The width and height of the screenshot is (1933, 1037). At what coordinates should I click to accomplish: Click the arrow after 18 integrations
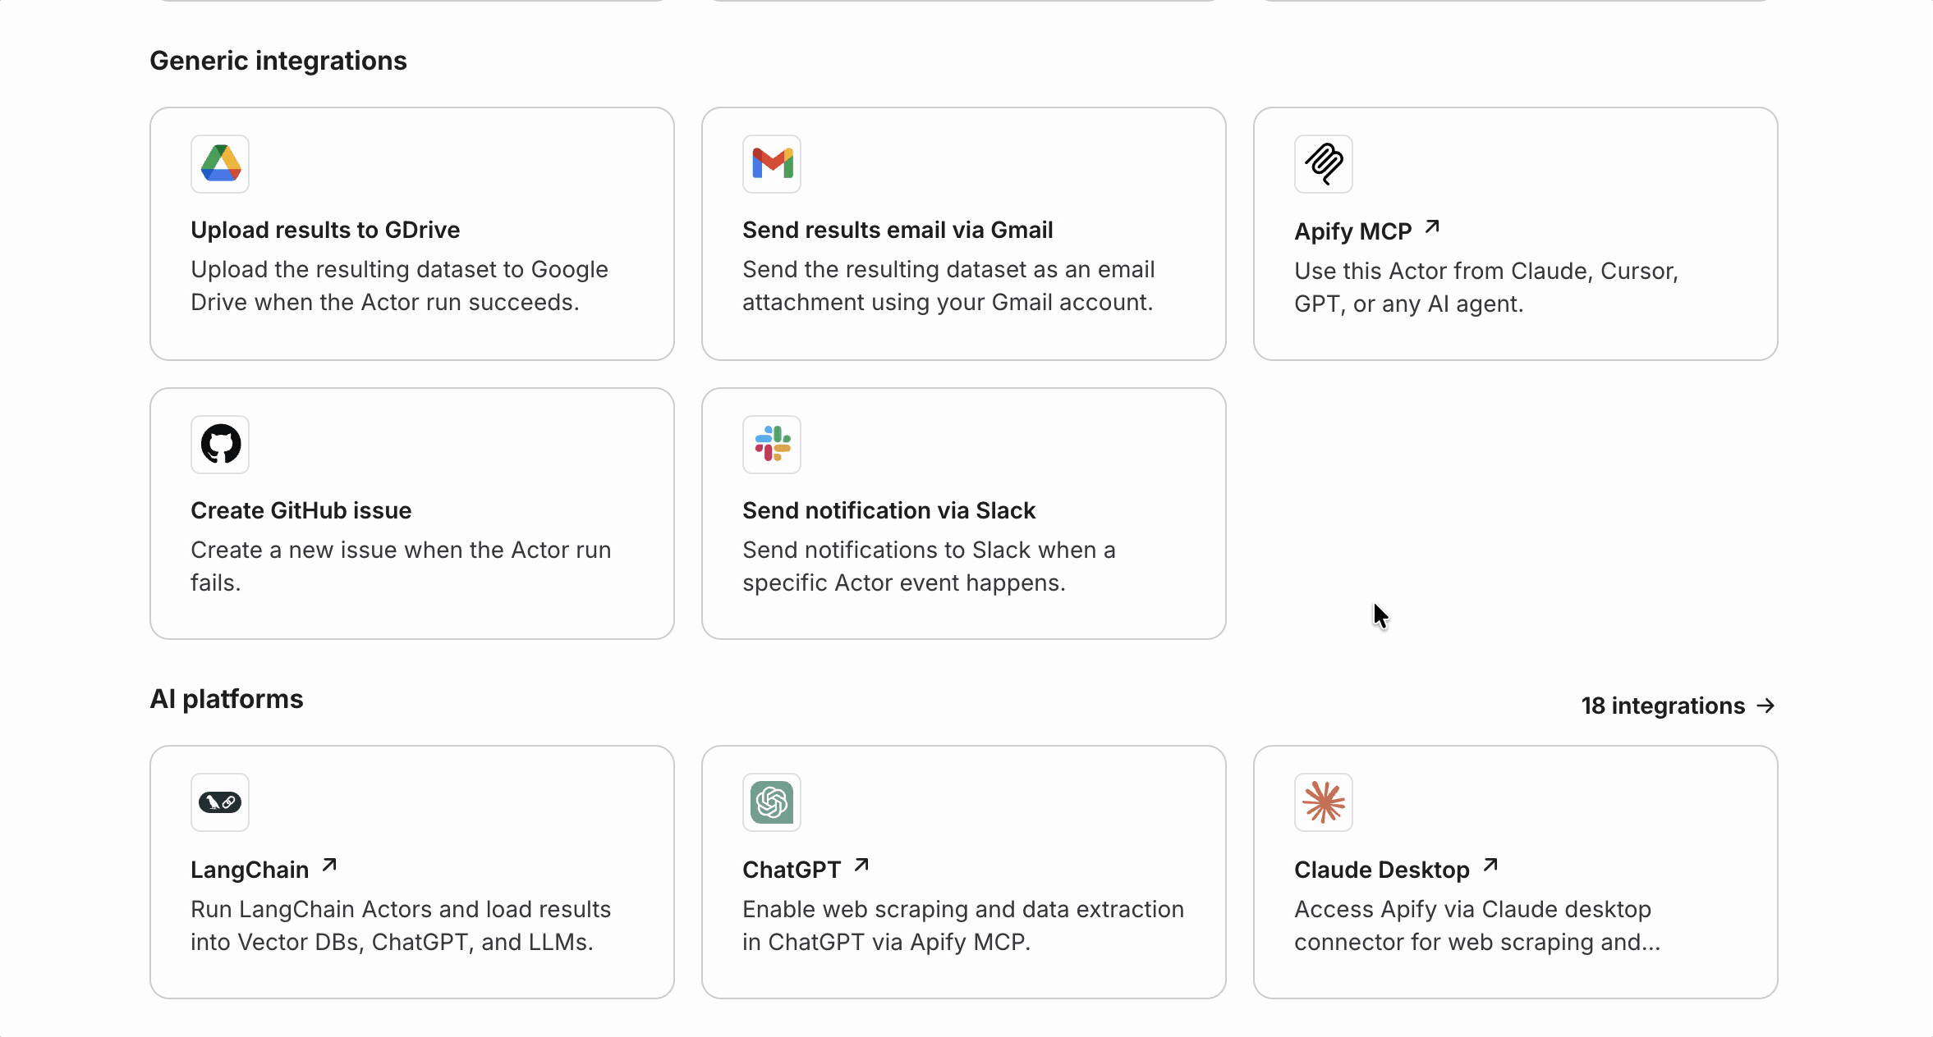[1765, 706]
